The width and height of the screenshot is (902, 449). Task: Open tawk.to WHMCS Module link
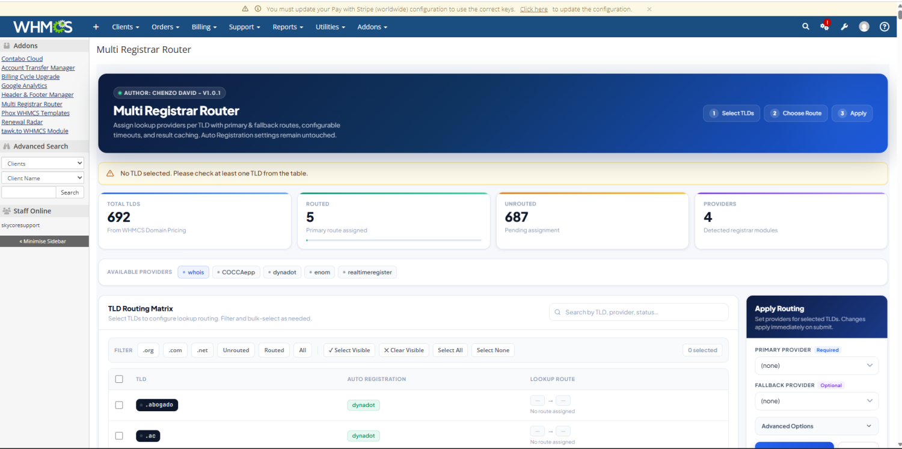[x=35, y=131]
